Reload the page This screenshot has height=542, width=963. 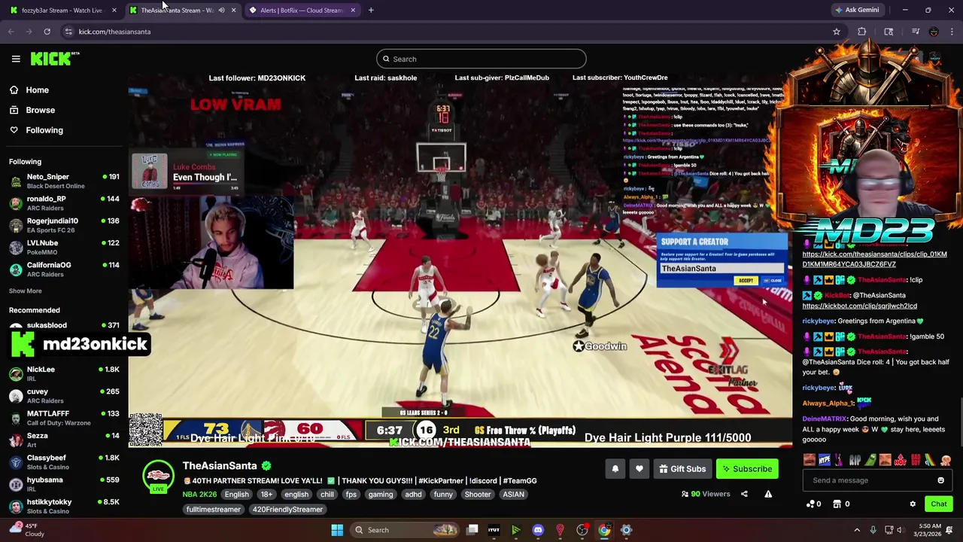coord(47,32)
